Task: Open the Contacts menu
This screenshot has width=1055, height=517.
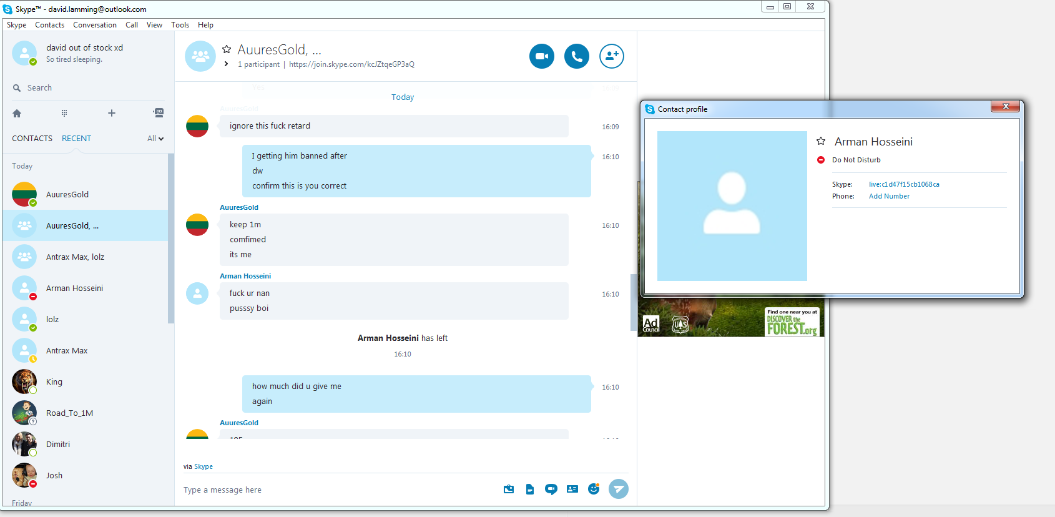Action: (x=50, y=25)
